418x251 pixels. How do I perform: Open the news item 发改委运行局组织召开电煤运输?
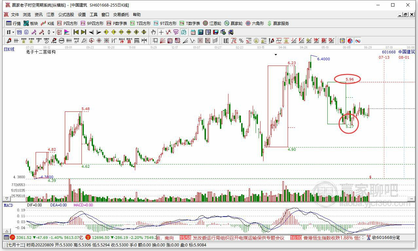pos(238,238)
